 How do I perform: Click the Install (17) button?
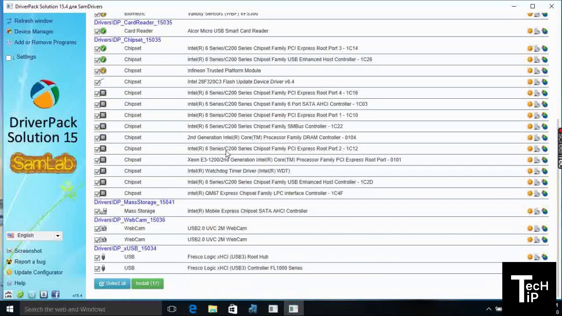coord(148,284)
